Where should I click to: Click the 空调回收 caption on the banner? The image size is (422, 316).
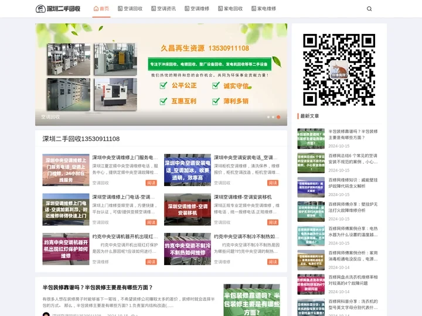pos(50,117)
